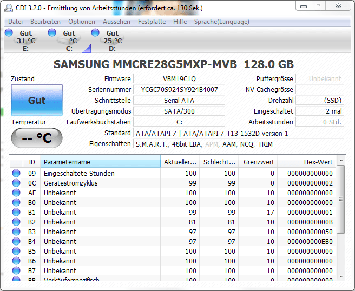The image size is (355, 291).
Task: Open the Hilfe menu
Action: pos(180,22)
